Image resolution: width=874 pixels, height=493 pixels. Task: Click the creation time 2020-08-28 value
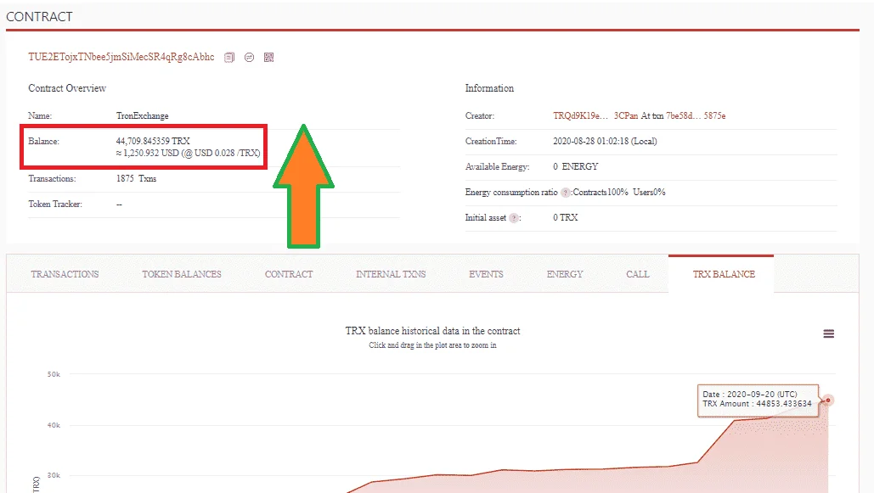(x=605, y=142)
